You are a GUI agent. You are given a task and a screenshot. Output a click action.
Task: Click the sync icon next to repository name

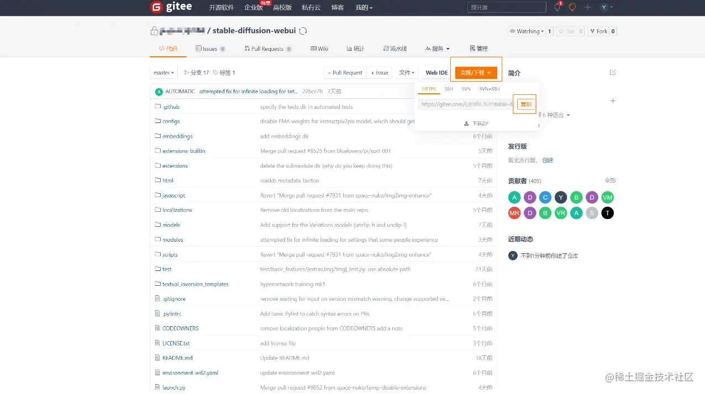[x=303, y=31]
